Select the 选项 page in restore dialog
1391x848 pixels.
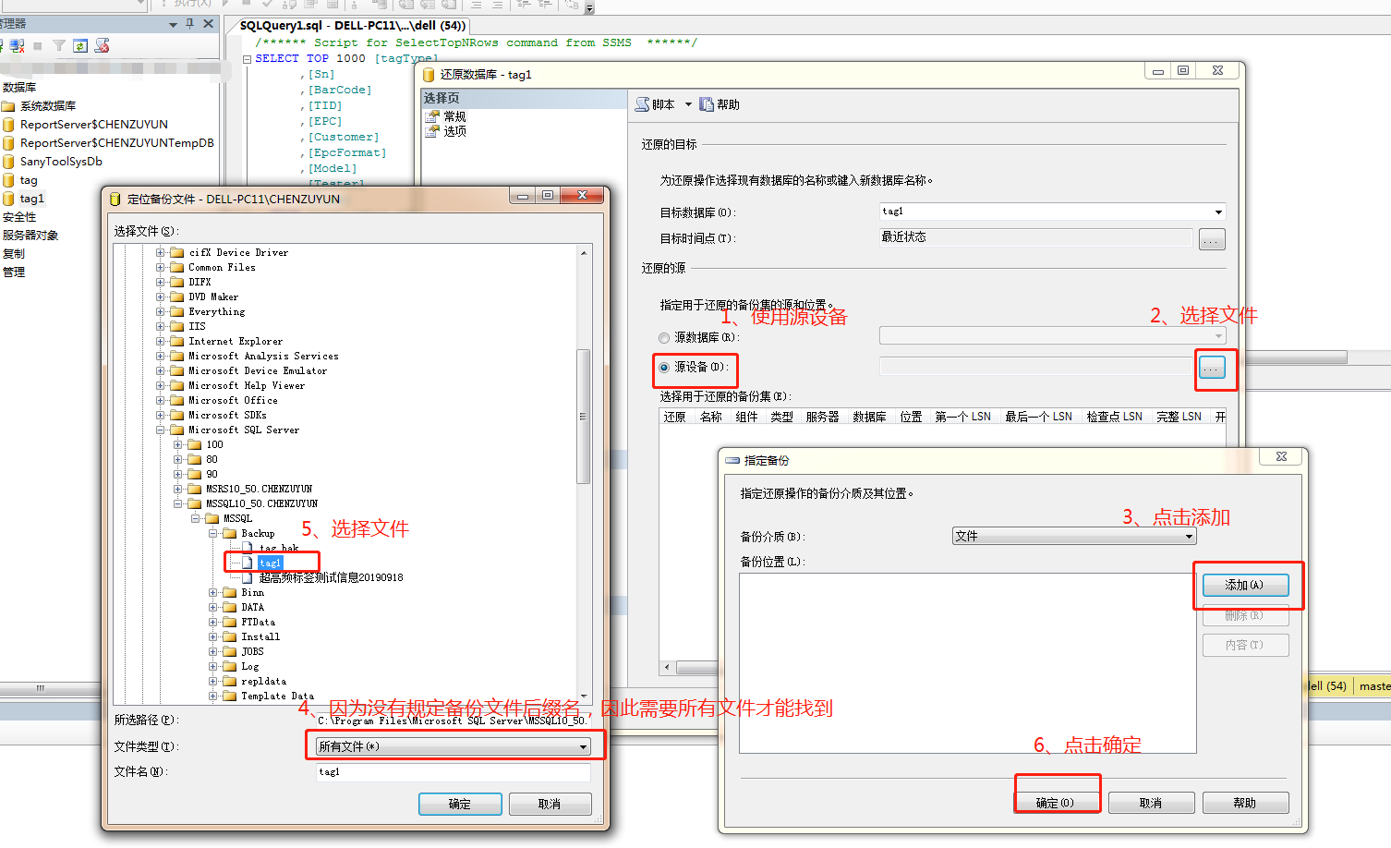(454, 131)
